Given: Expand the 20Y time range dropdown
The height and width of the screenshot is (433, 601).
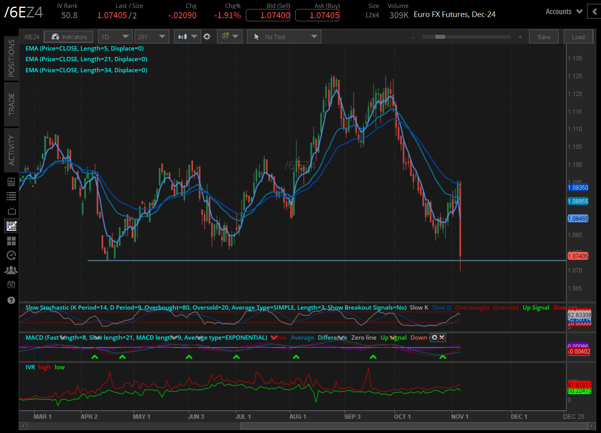Looking at the screenshot, I should pos(151,37).
